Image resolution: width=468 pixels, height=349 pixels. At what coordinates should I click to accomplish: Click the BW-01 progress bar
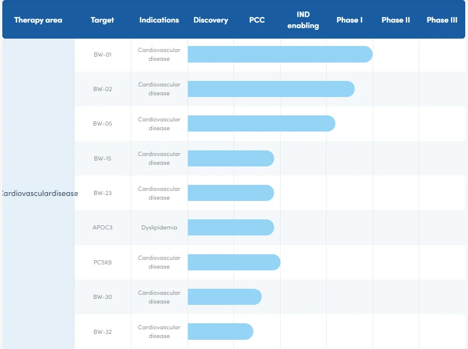point(280,54)
